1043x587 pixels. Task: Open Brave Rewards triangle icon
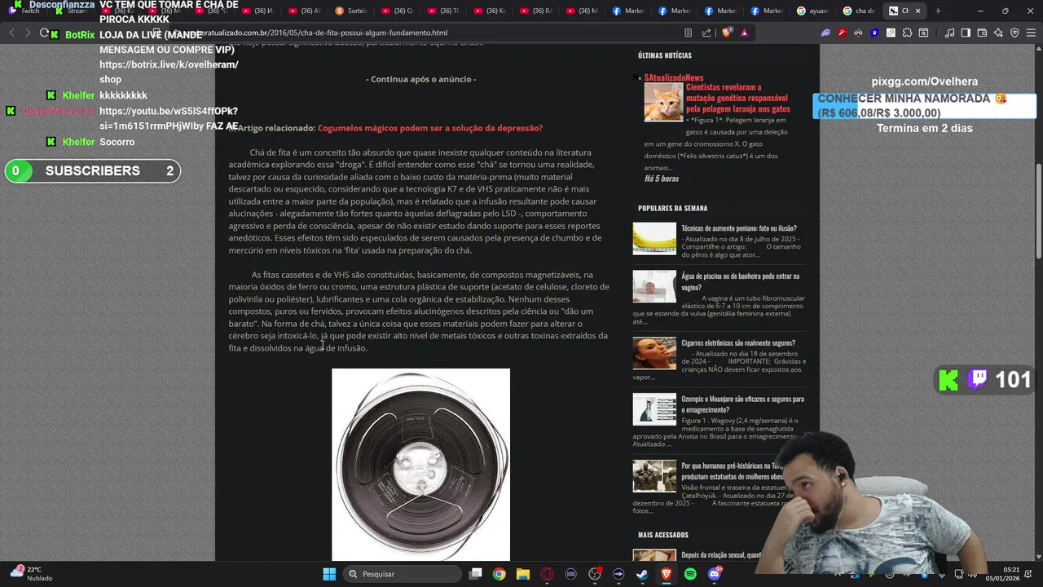click(744, 33)
